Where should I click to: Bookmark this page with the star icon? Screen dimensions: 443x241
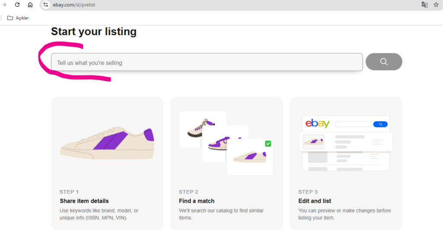pyautogui.click(x=436, y=5)
